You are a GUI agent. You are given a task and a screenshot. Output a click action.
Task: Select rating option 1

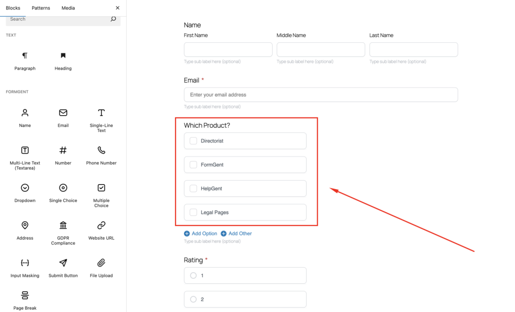click(x=194, y=275)
